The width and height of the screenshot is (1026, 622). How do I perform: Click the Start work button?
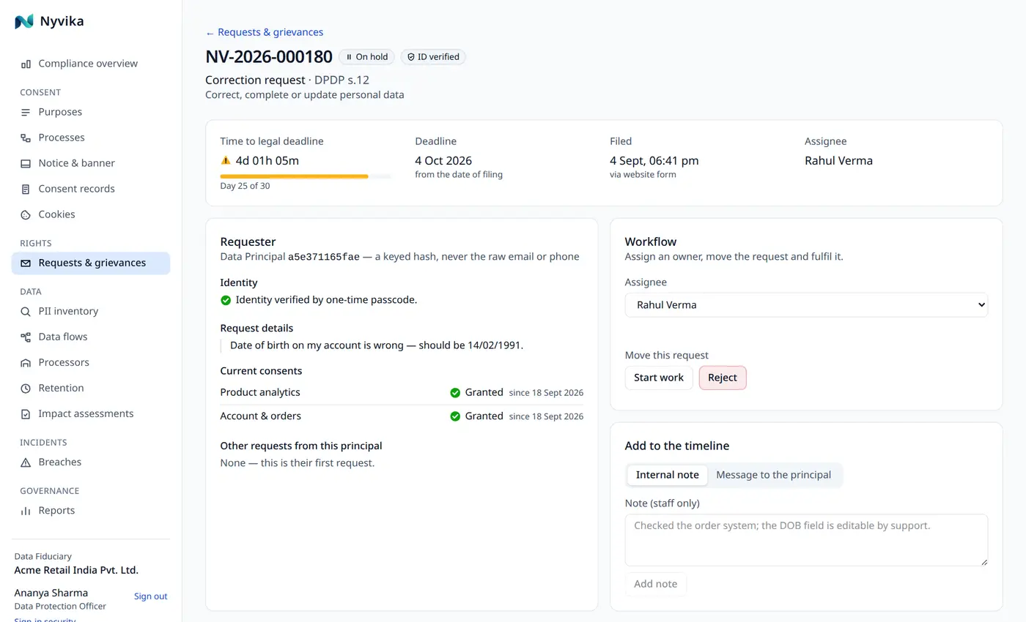(x=659, y=378)
